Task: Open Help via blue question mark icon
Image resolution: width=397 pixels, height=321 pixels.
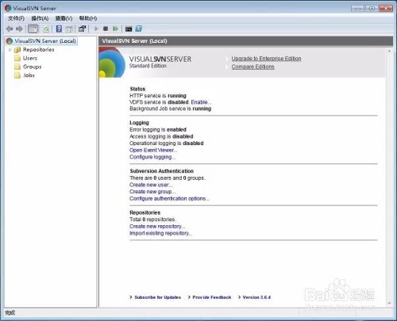Action: pyautogui.click(x=59, y=29)
